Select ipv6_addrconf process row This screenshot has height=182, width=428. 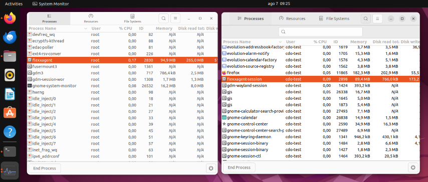coord(122,156)
